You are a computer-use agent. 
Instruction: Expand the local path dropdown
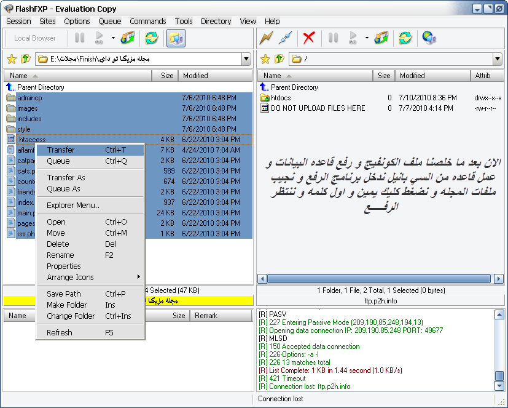246,59
